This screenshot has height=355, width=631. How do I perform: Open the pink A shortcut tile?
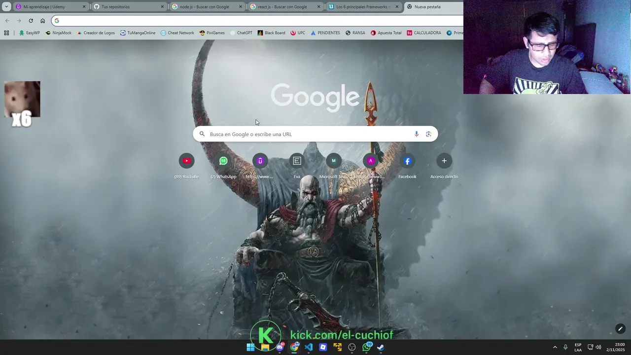click(x=370, y=166)
